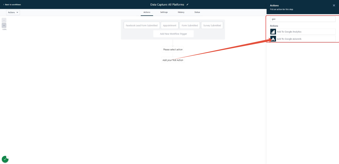Screen dimensions: 339x164
Task: Add New Workflow Trigger
Action: 173,34
